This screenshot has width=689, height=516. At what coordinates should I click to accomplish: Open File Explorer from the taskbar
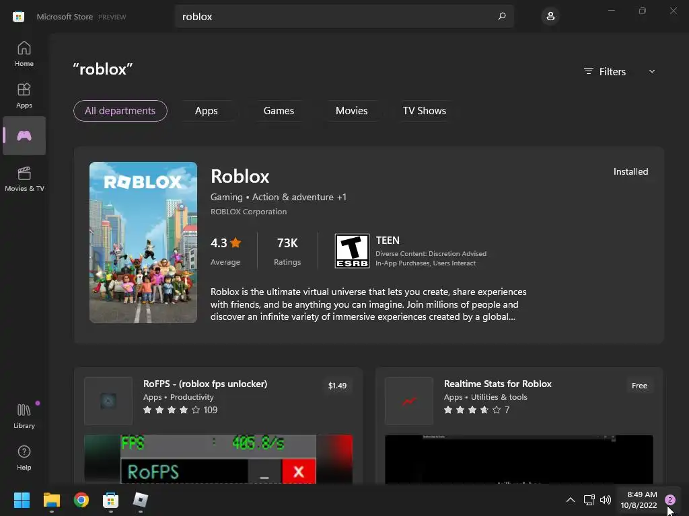pyautogui.click(x=51, y=500)
